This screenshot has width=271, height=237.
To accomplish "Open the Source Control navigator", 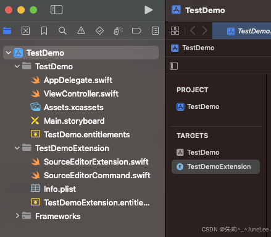I will [x=25, y=31].
